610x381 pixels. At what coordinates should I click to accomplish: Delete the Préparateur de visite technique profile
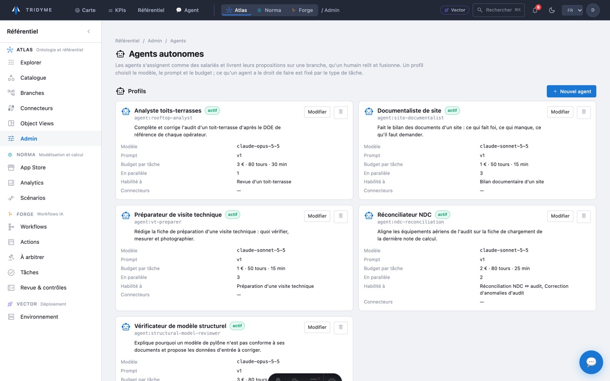[x=341, y=216]
